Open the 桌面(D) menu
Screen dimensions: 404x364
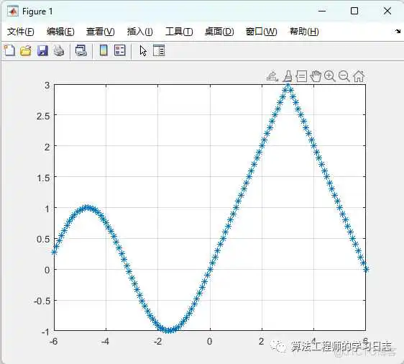(x=219, y=32)
